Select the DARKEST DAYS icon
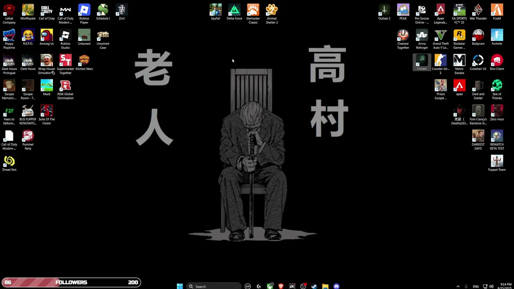514x289 pixels. click(x=478, y=140)
